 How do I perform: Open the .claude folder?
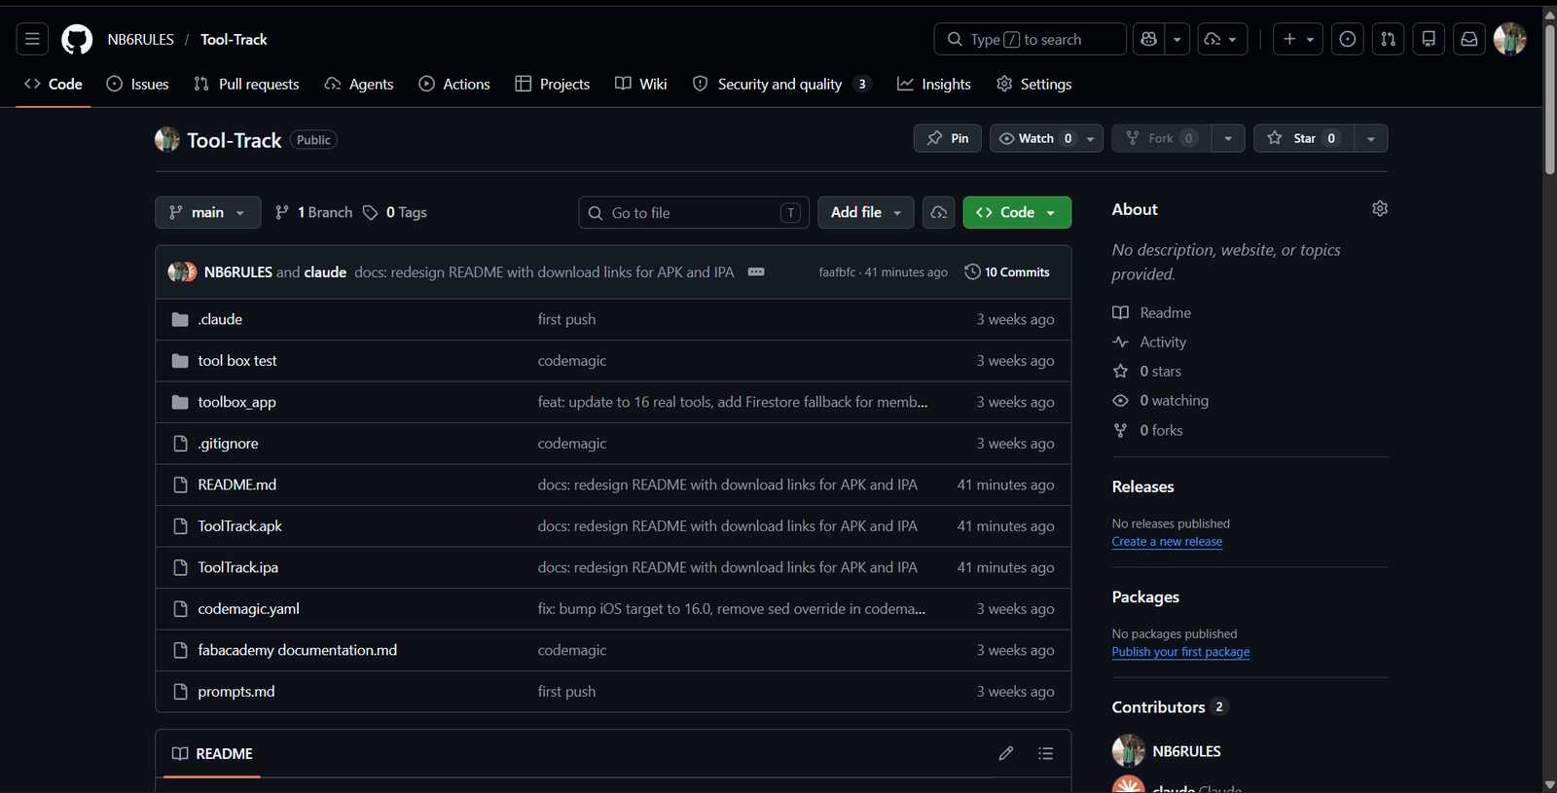click(x=220, y=319)
